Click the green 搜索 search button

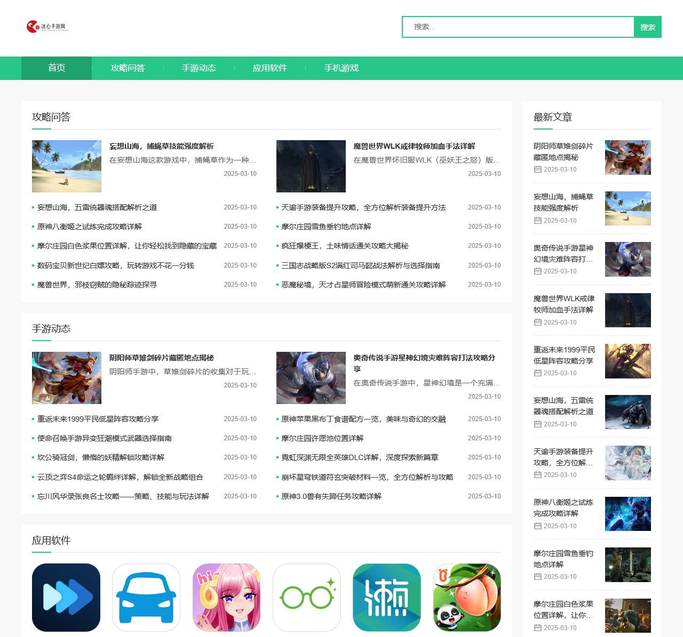tap(648, 27)
